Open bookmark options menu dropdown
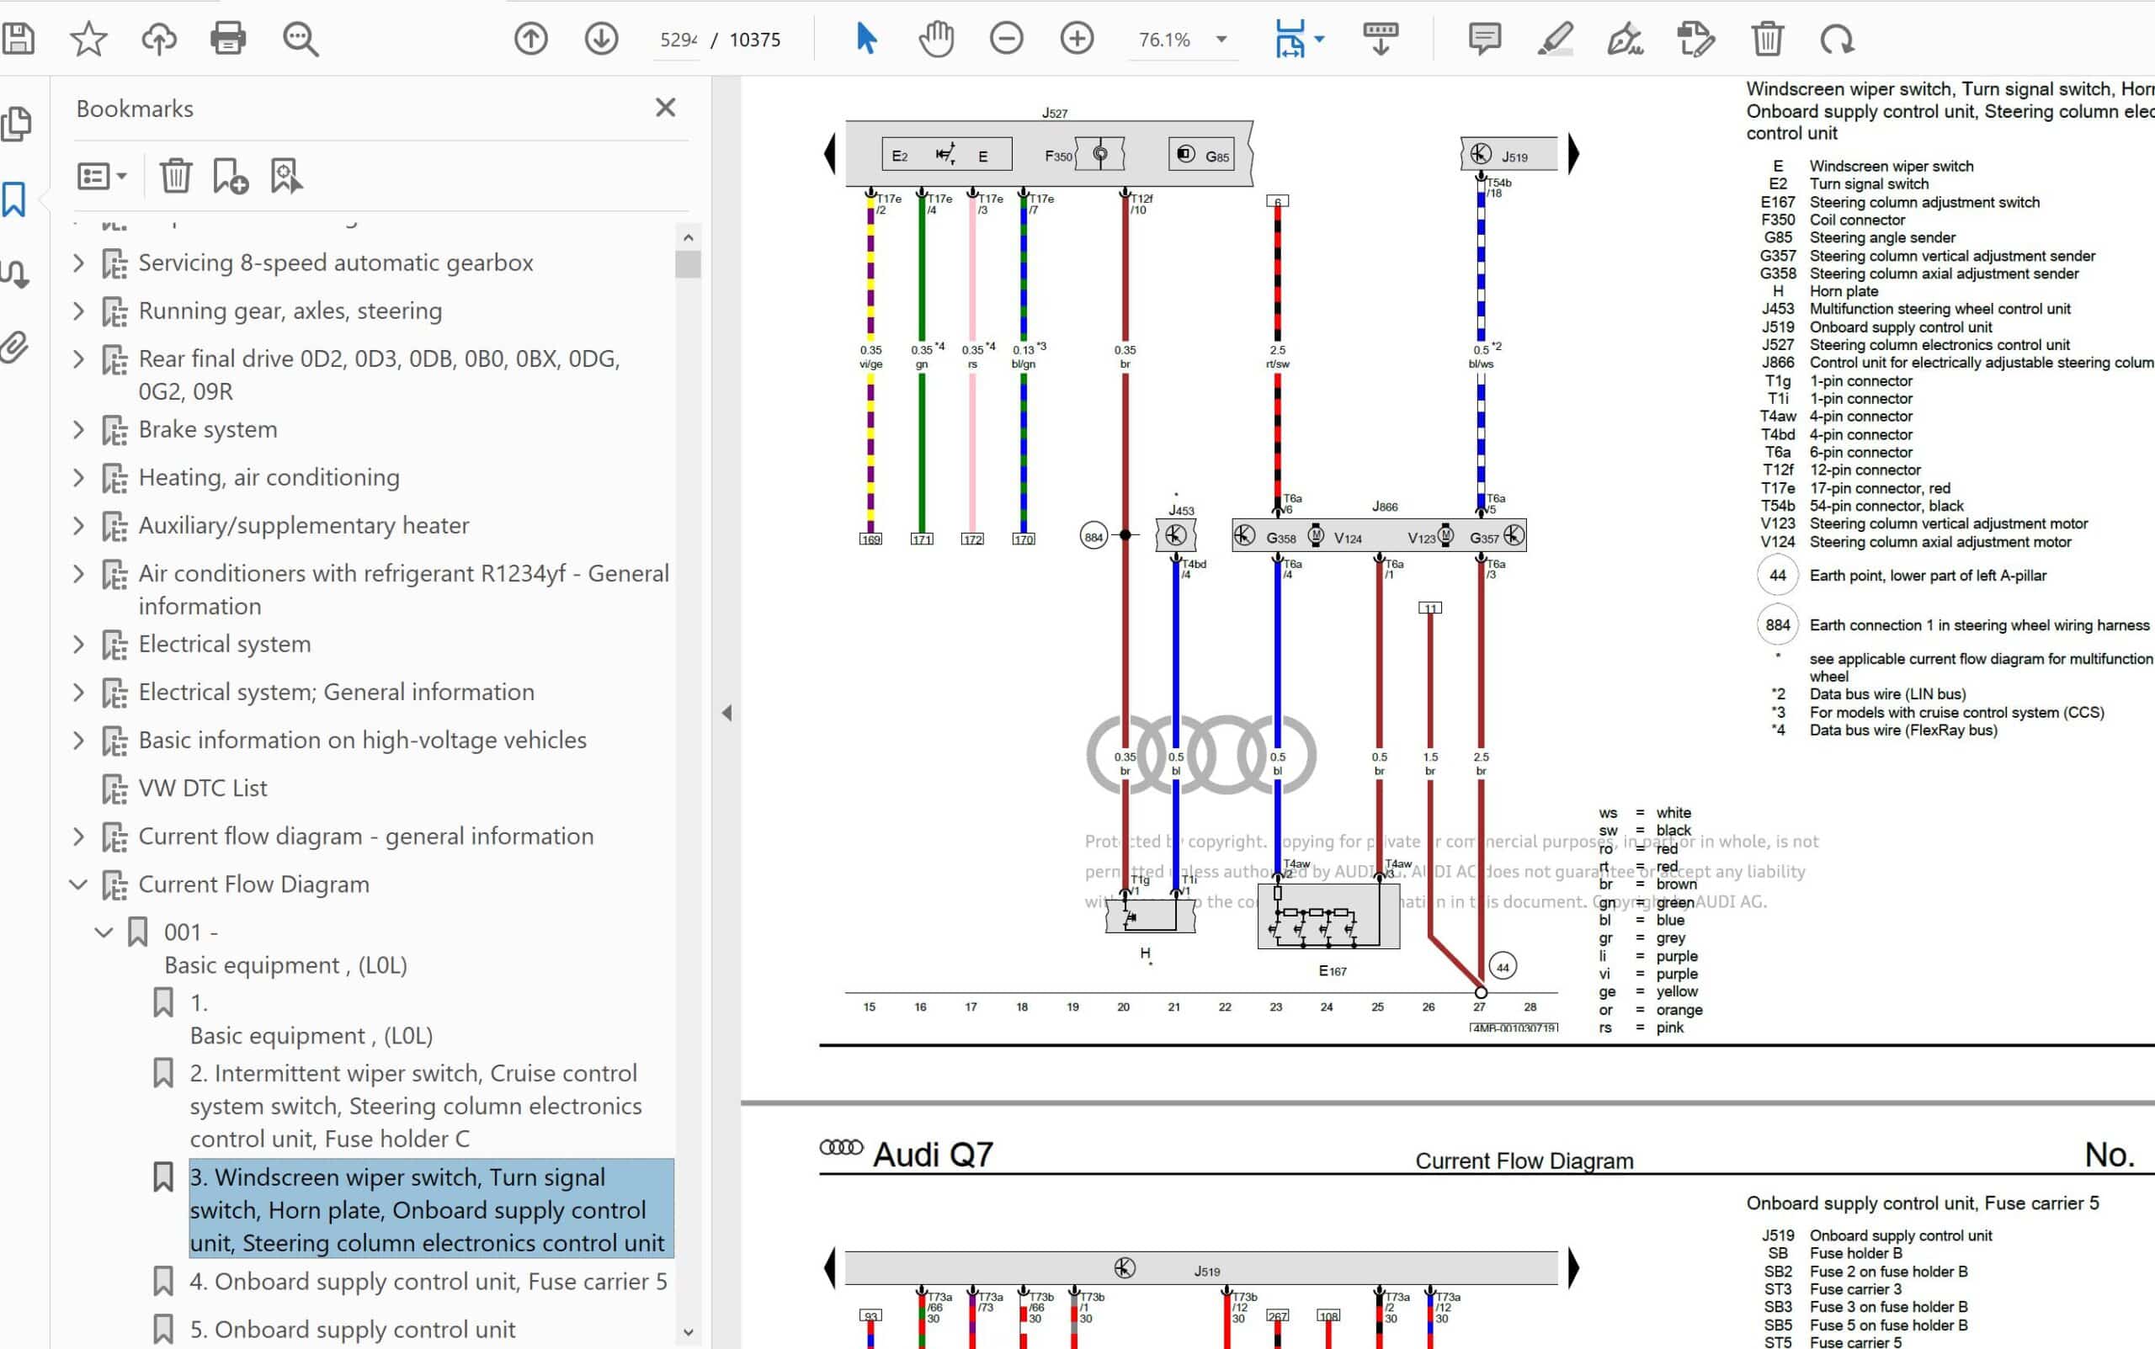This screenshot has width=2155, height=1349. (102, 176)
